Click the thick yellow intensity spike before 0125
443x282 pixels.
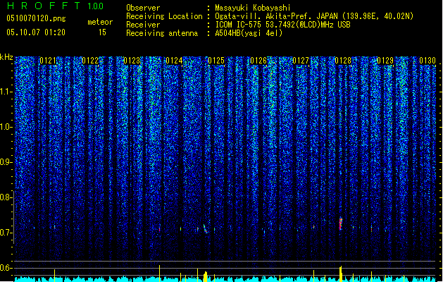coord(206,276)
